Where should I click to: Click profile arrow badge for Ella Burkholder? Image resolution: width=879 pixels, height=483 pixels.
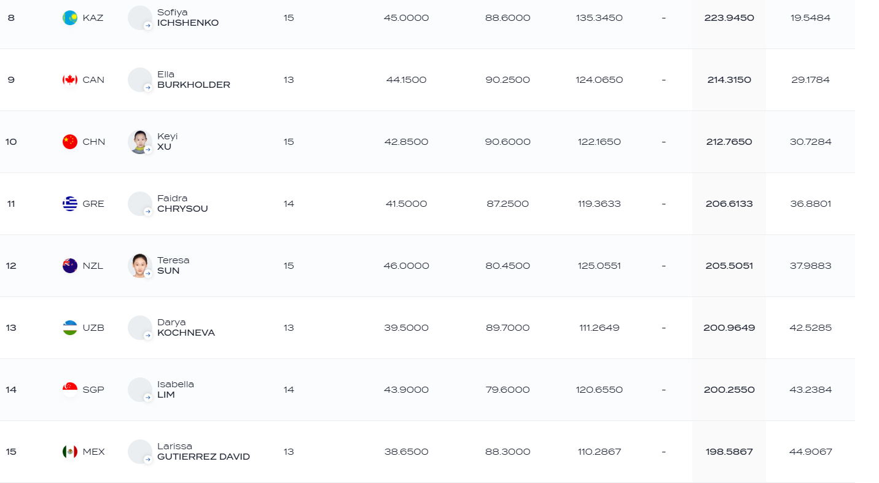coord(148,88)
